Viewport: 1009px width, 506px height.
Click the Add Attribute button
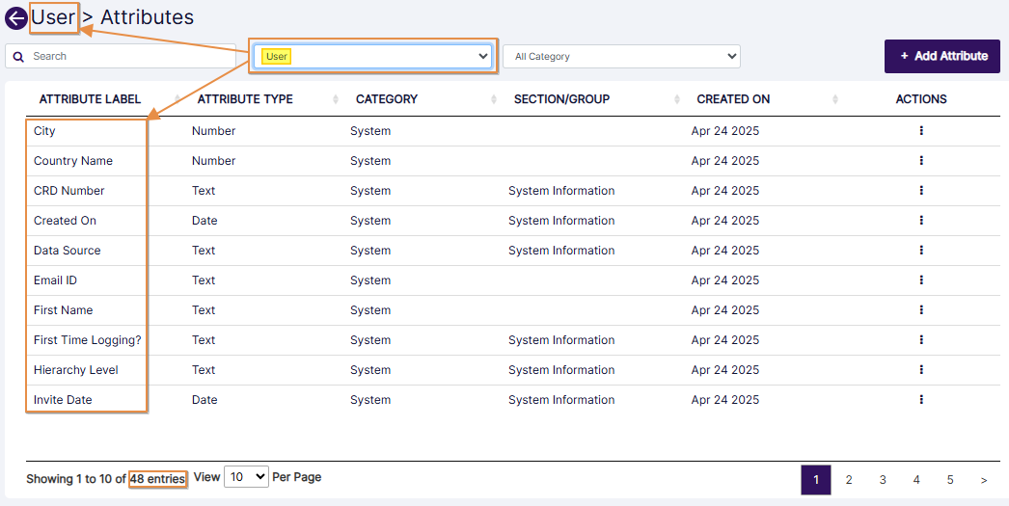943,56
